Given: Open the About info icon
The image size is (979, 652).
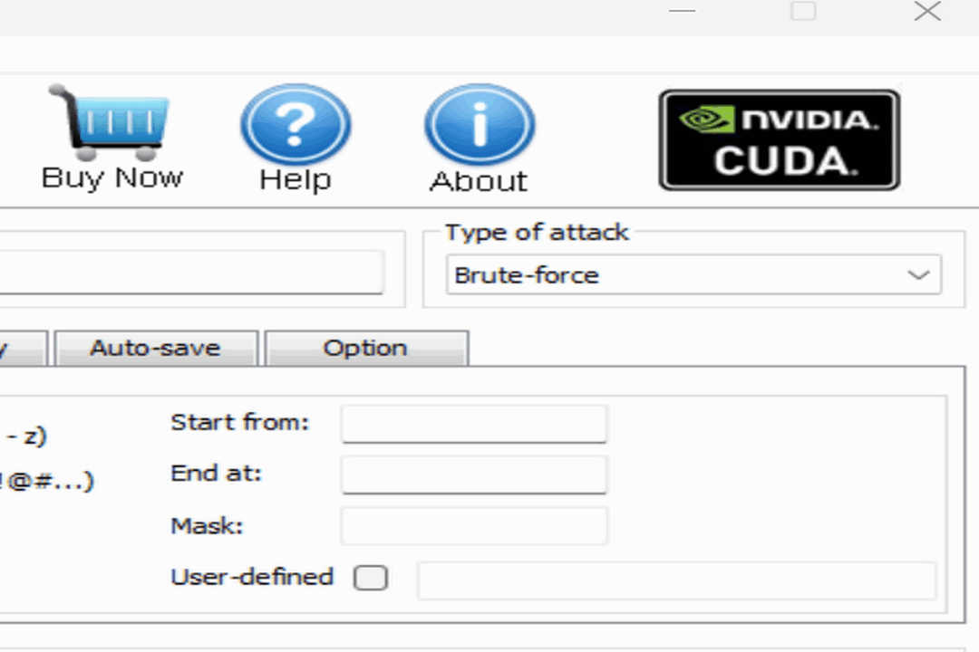Looking at the screenshot, I should (479, 124).
